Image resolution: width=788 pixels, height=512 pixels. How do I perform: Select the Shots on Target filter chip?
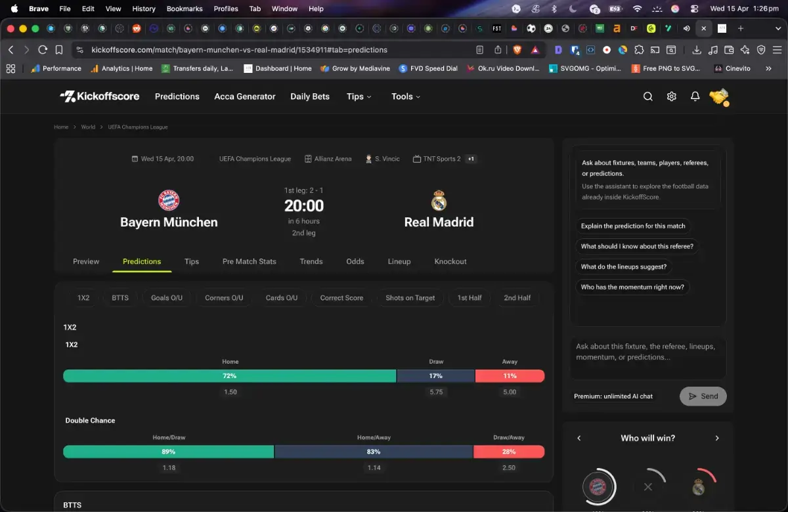point(410,298)
